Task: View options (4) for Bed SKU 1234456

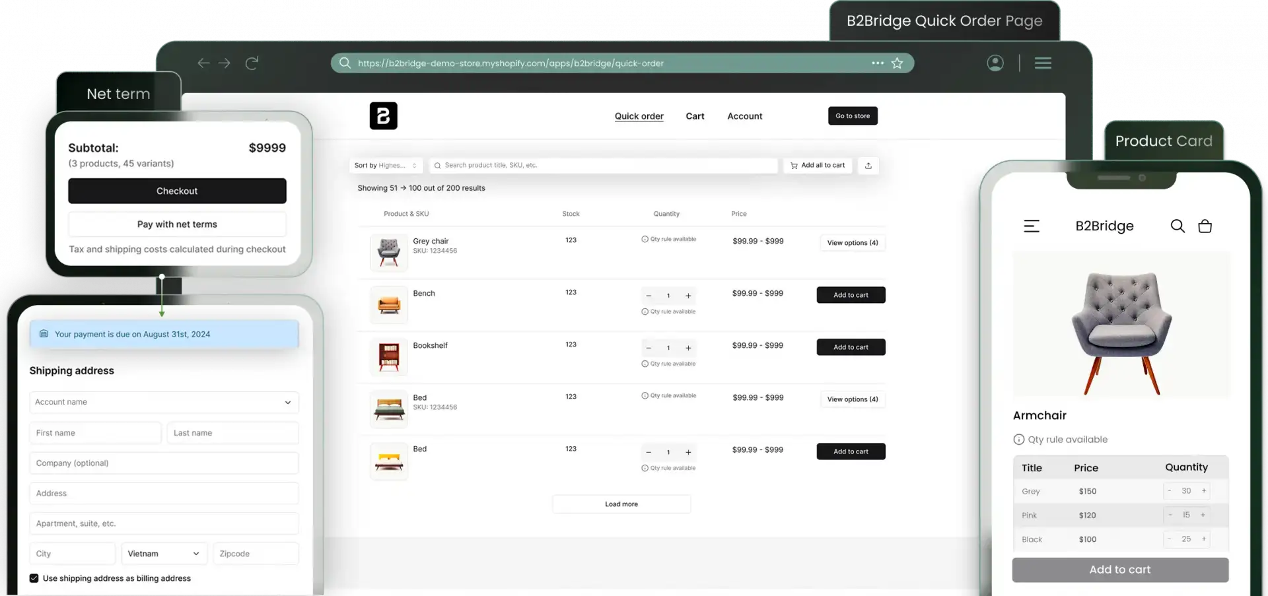Action: (853, 399)
